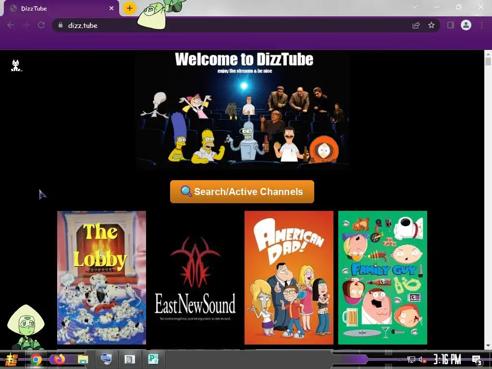
Task: Go back with the browser back arrow
Action: (11, 25)
